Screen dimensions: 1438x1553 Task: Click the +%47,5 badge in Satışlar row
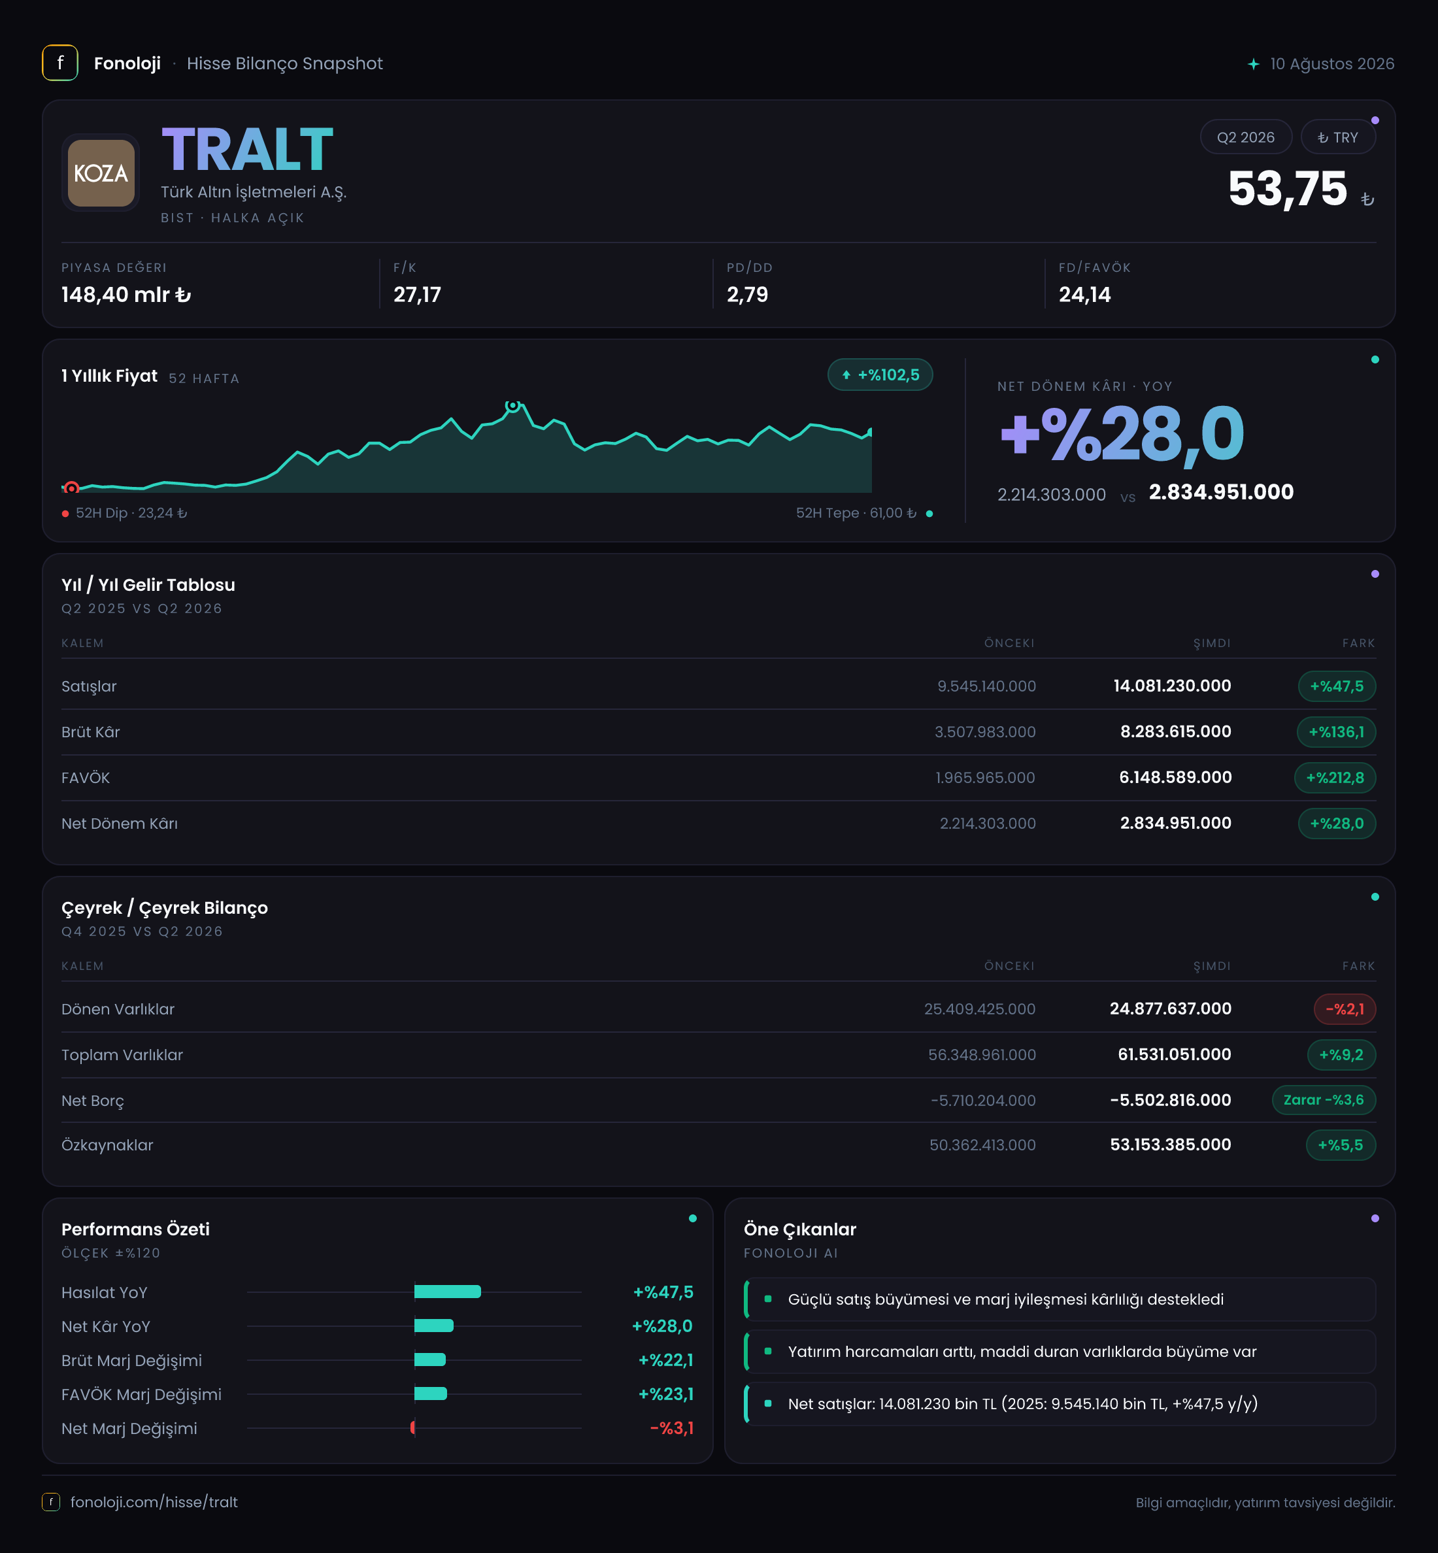tap(1337, 686)
